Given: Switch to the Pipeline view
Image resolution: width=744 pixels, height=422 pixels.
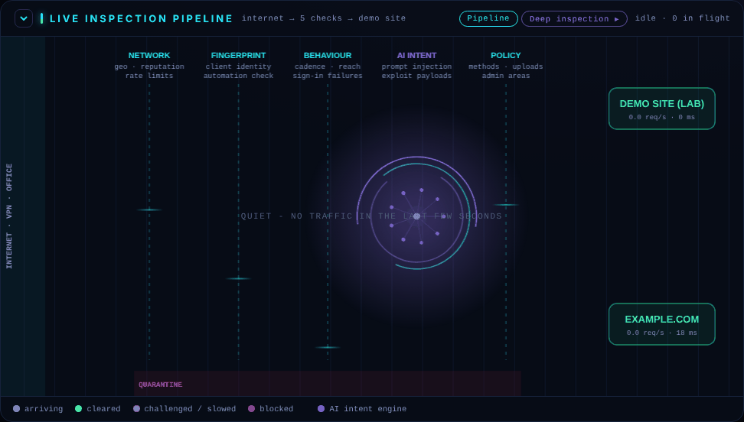Looking at the screenshot, I should (x=488, y=18).
